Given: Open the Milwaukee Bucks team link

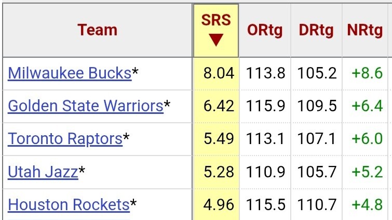Looking at the screenshot, I should pos(70,73).
